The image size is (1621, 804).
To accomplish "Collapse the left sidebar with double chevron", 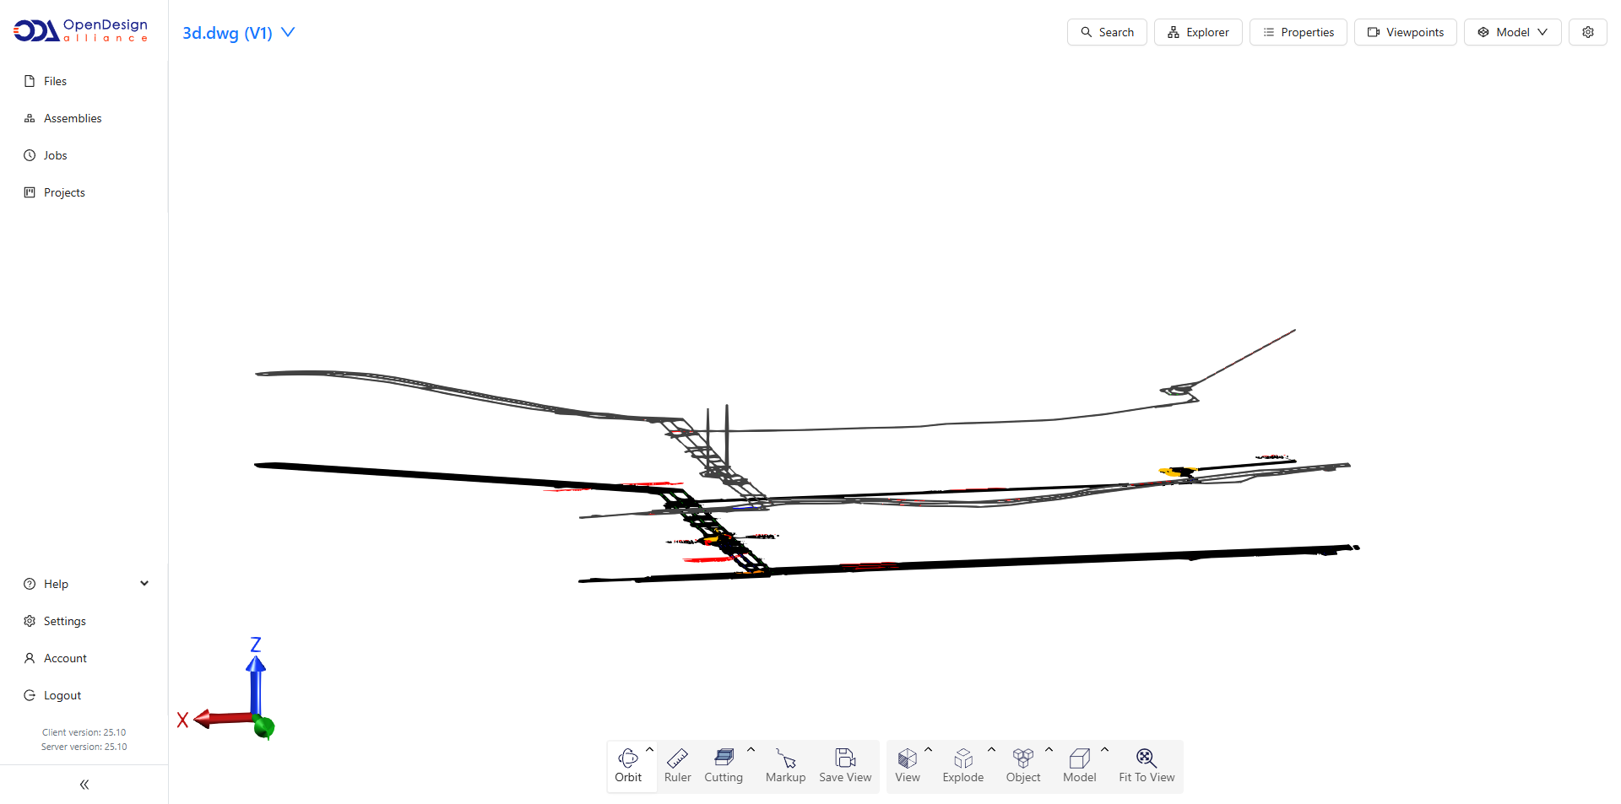I will pos(84,785).
